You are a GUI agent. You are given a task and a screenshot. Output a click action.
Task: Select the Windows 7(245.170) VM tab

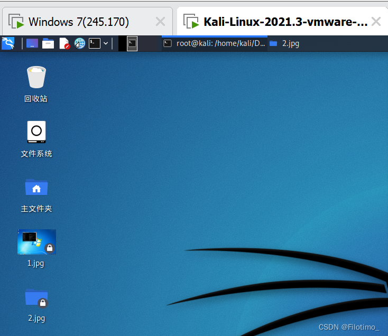[87, 22]
